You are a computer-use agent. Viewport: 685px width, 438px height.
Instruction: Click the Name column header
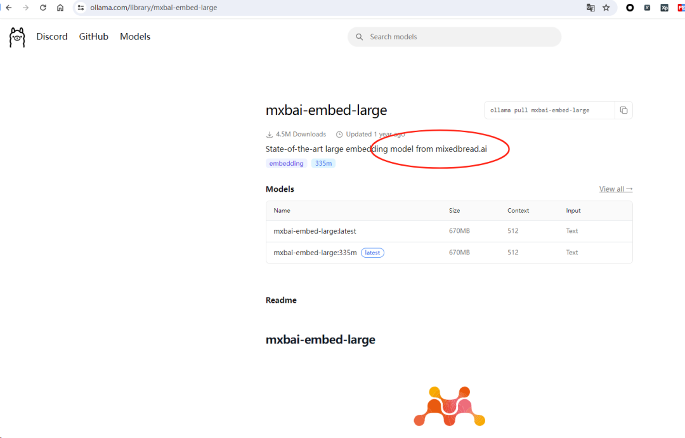tap(282, 210)
